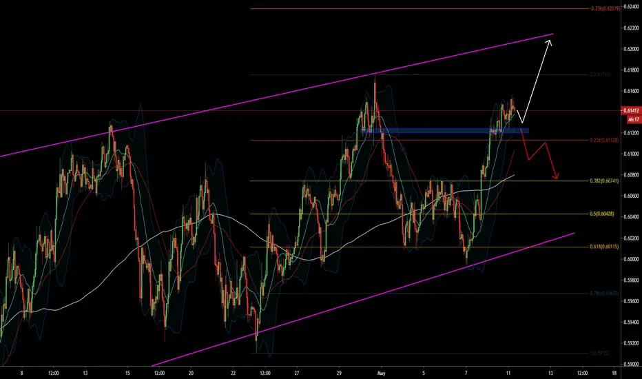Viewport: 642px width, 379px height.
Task: Select the 0.382(0.60741) Fibonacci level label
Action: (604, 181)
